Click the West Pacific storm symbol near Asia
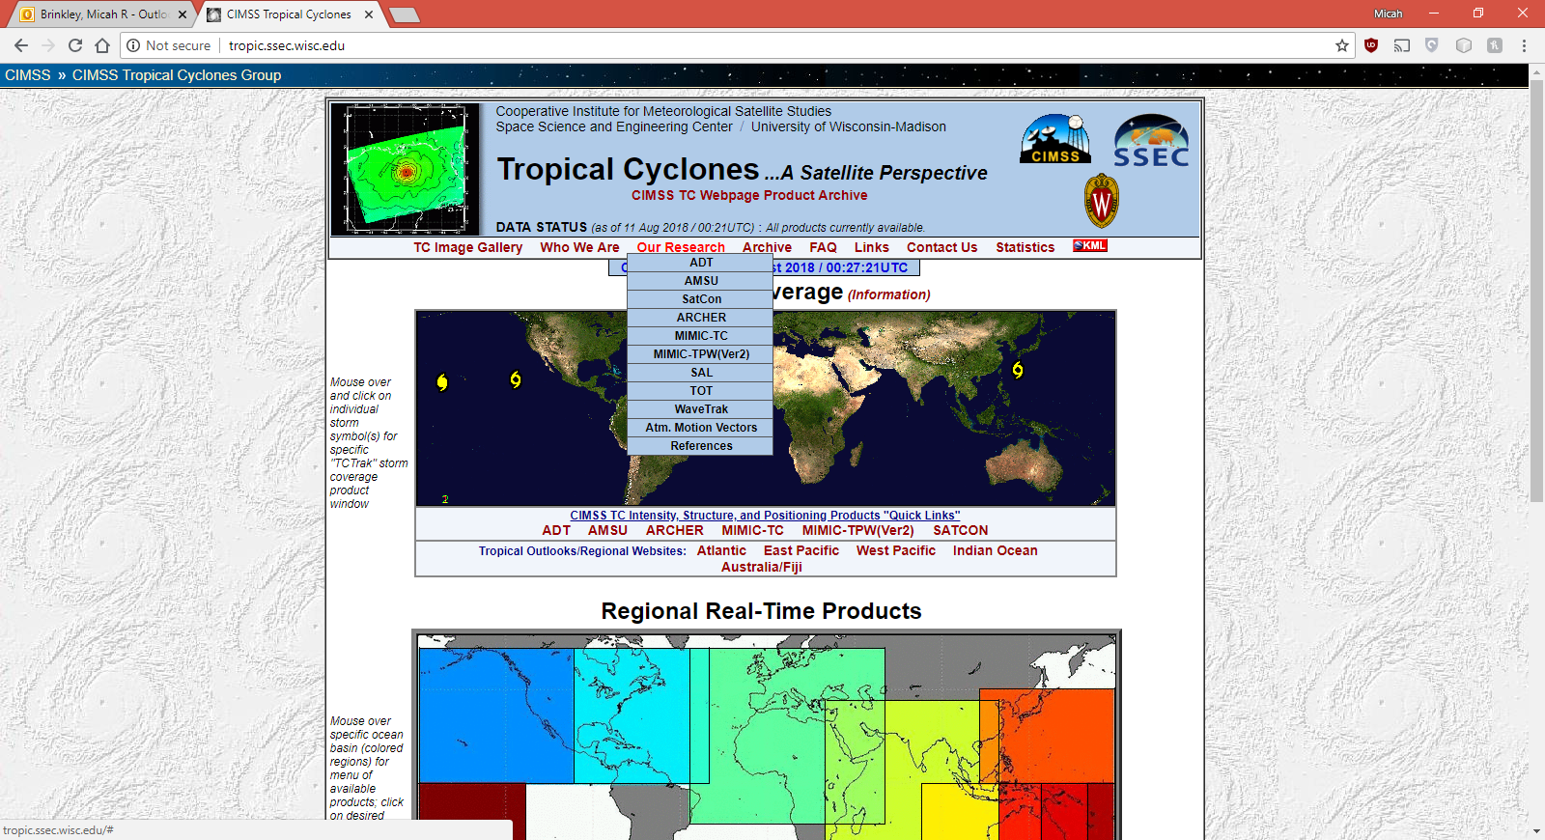This screenshot has width=1545, height=840. pos(1018,370)
